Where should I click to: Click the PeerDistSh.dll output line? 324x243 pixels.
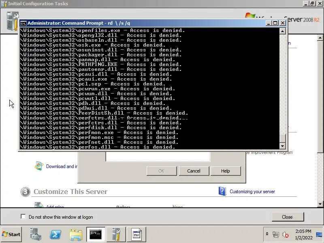pos(104,113)
